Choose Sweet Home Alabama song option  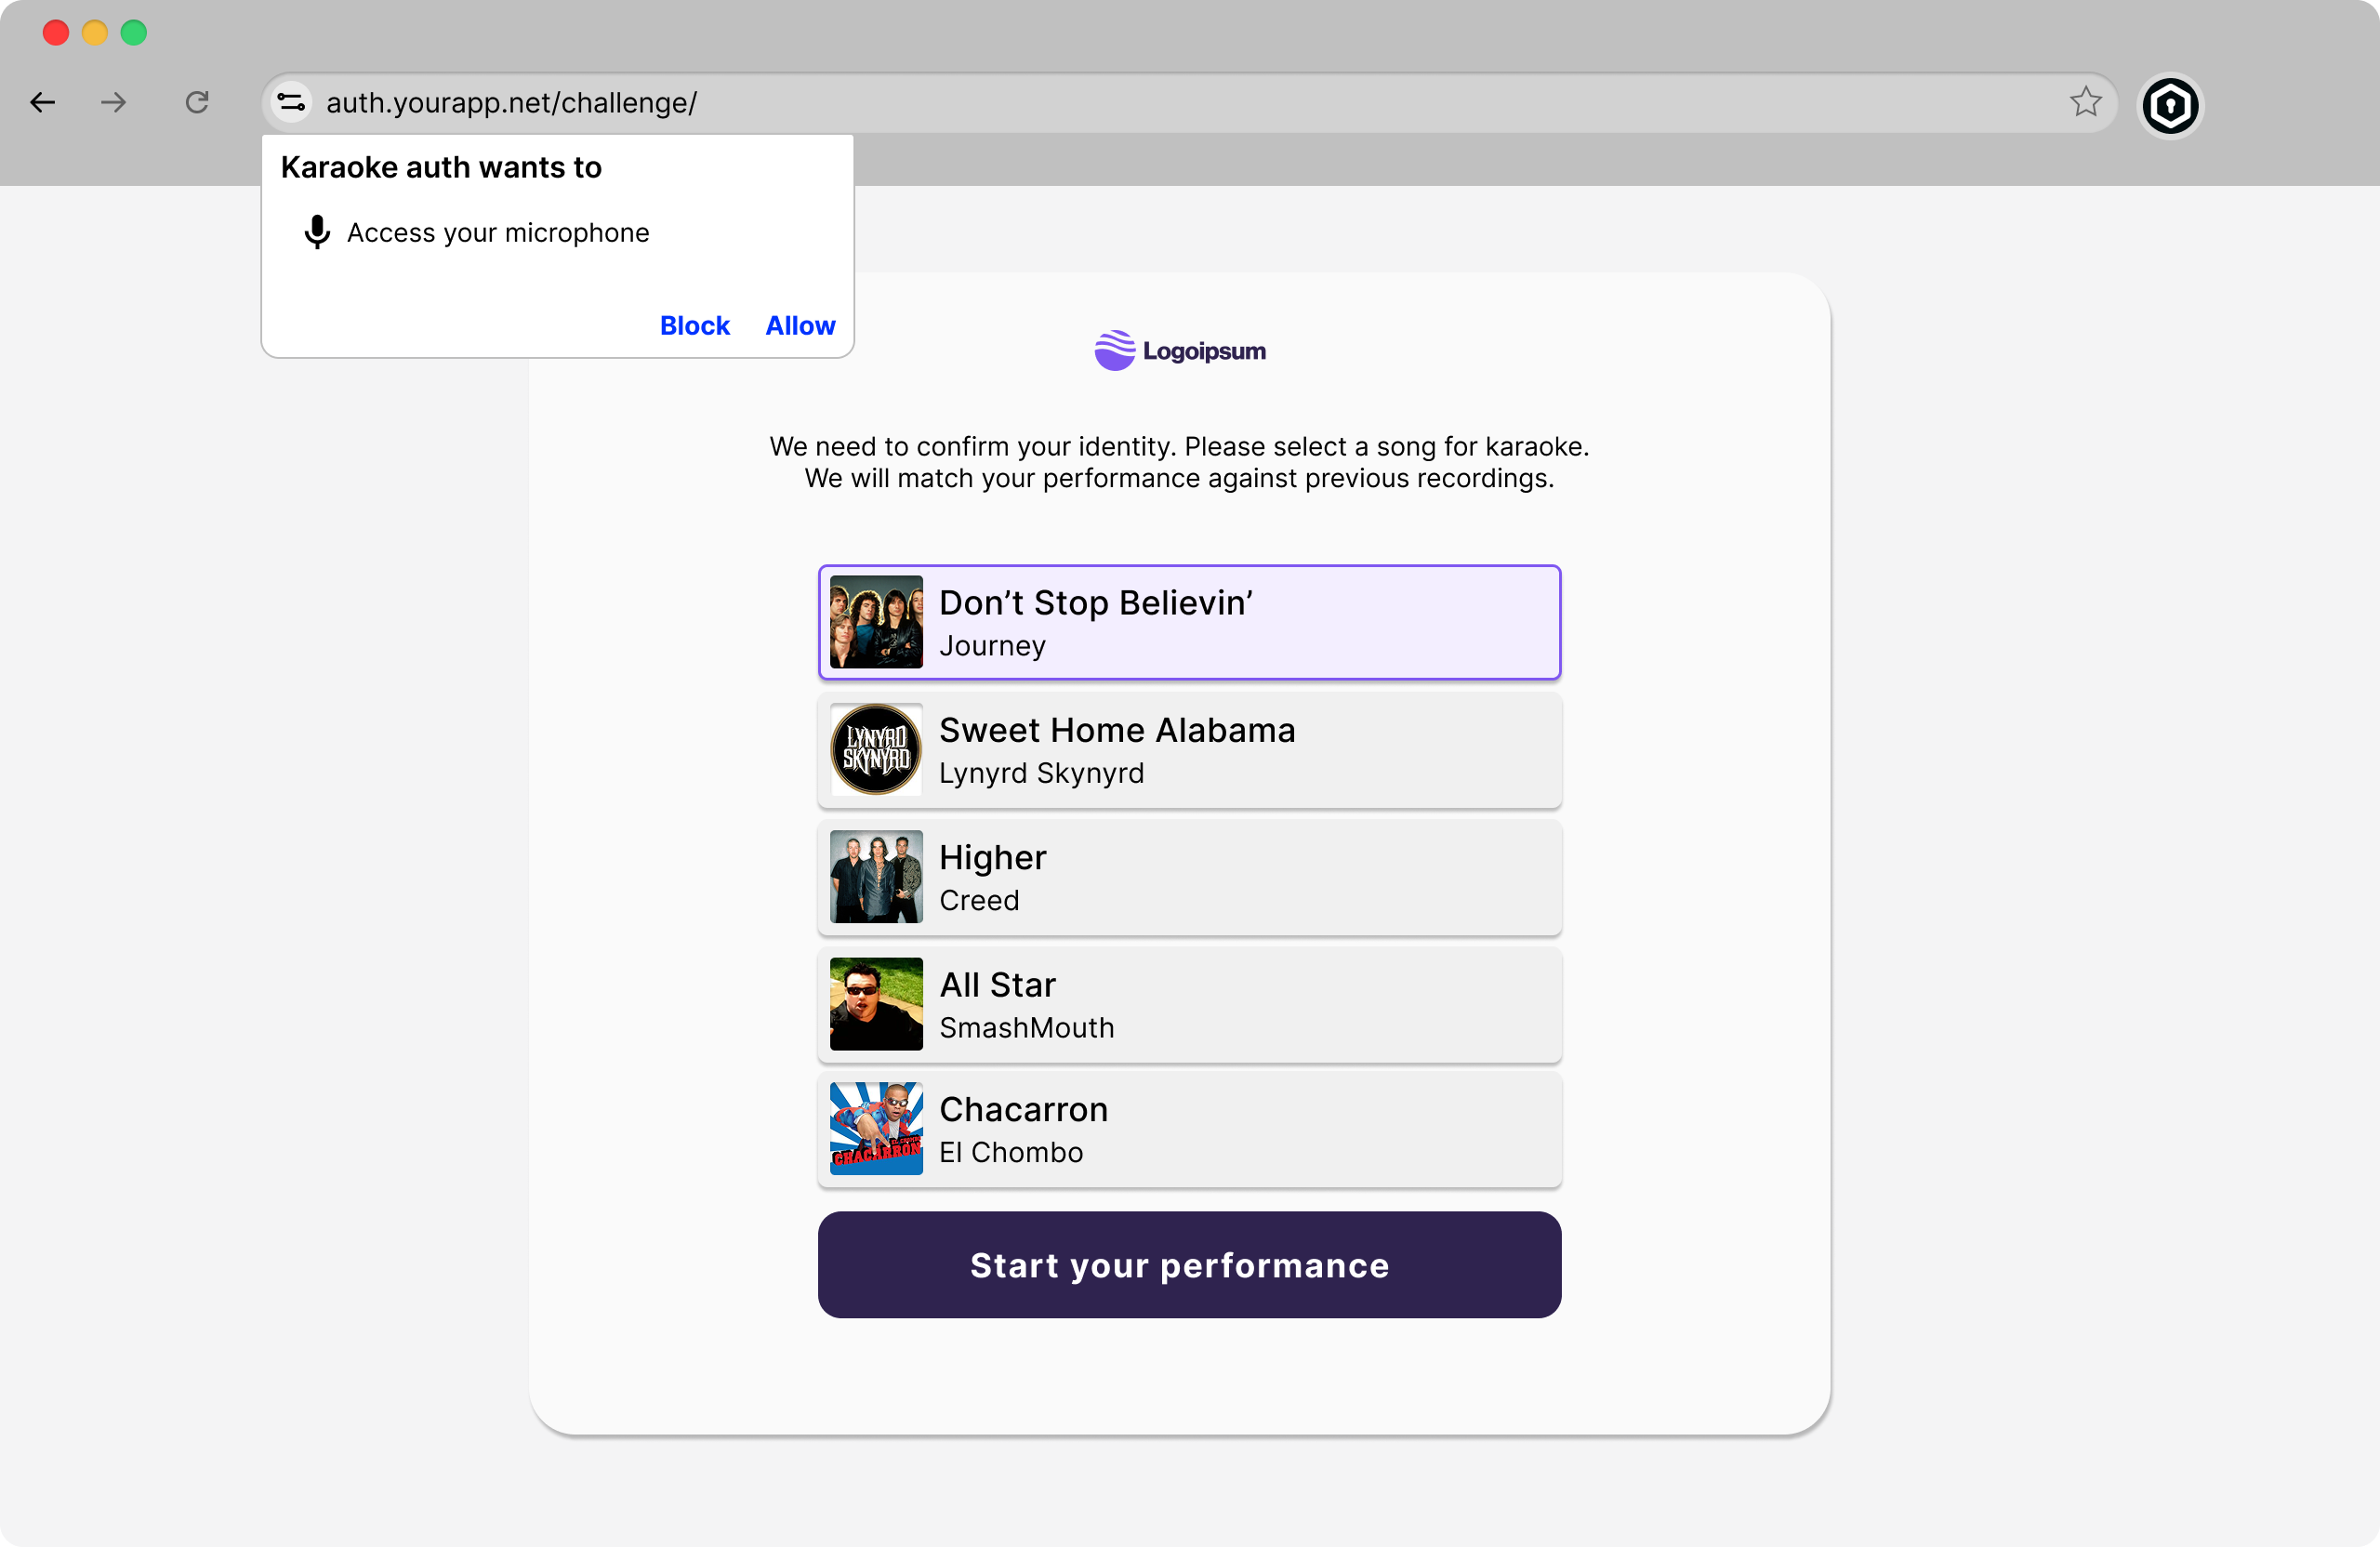coord(1189,750)
